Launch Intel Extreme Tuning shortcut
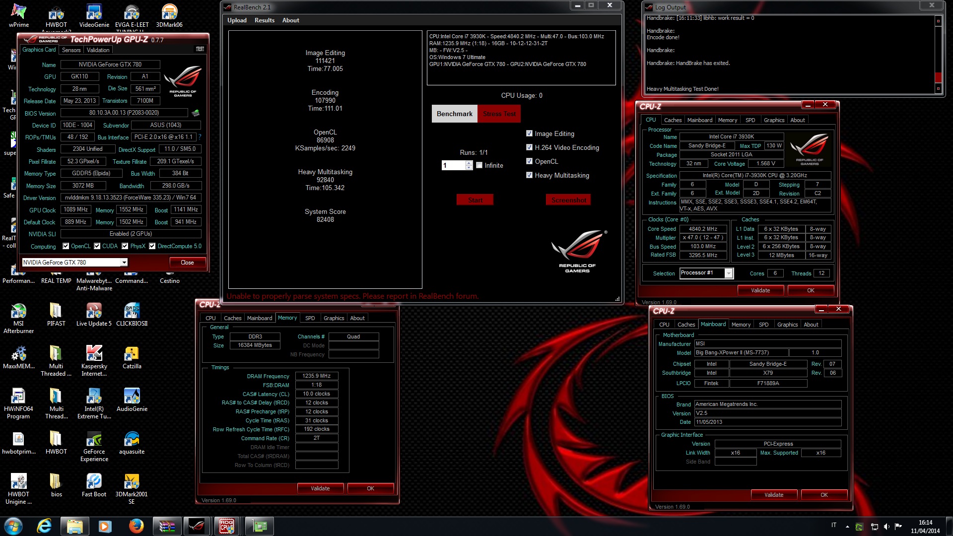953x536 pixels. [x=94, y=403]
